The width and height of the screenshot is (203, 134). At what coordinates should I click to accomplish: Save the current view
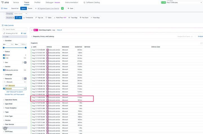pos(70,8)
